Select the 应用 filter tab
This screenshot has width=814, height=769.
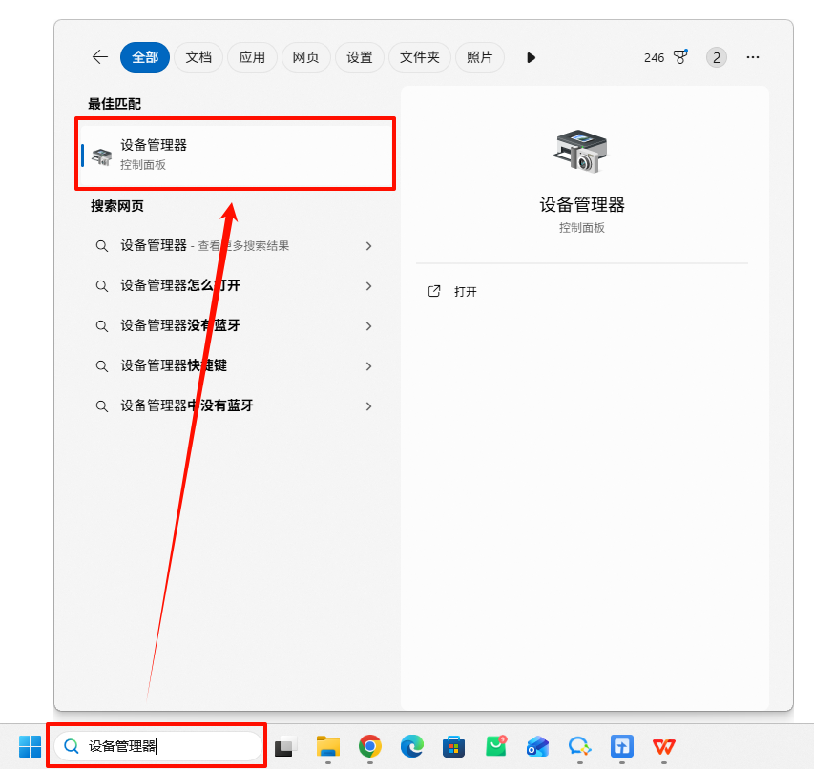pos(251,56)
